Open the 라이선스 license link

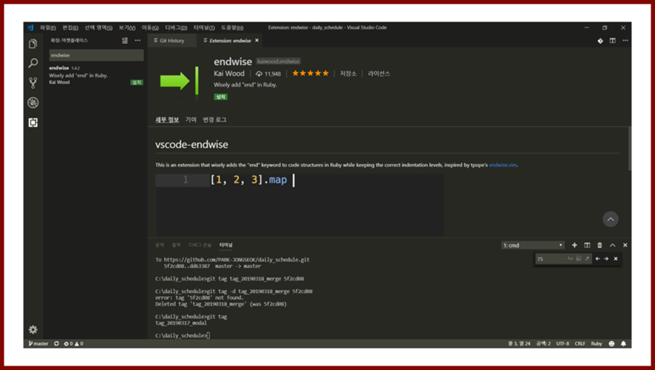(379, 73)
